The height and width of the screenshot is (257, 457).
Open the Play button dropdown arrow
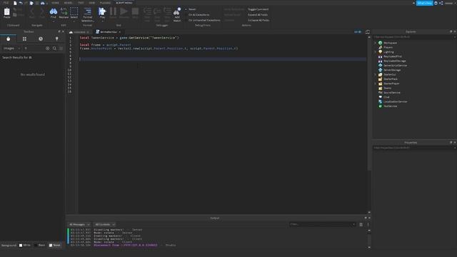[x=102, y=21]
